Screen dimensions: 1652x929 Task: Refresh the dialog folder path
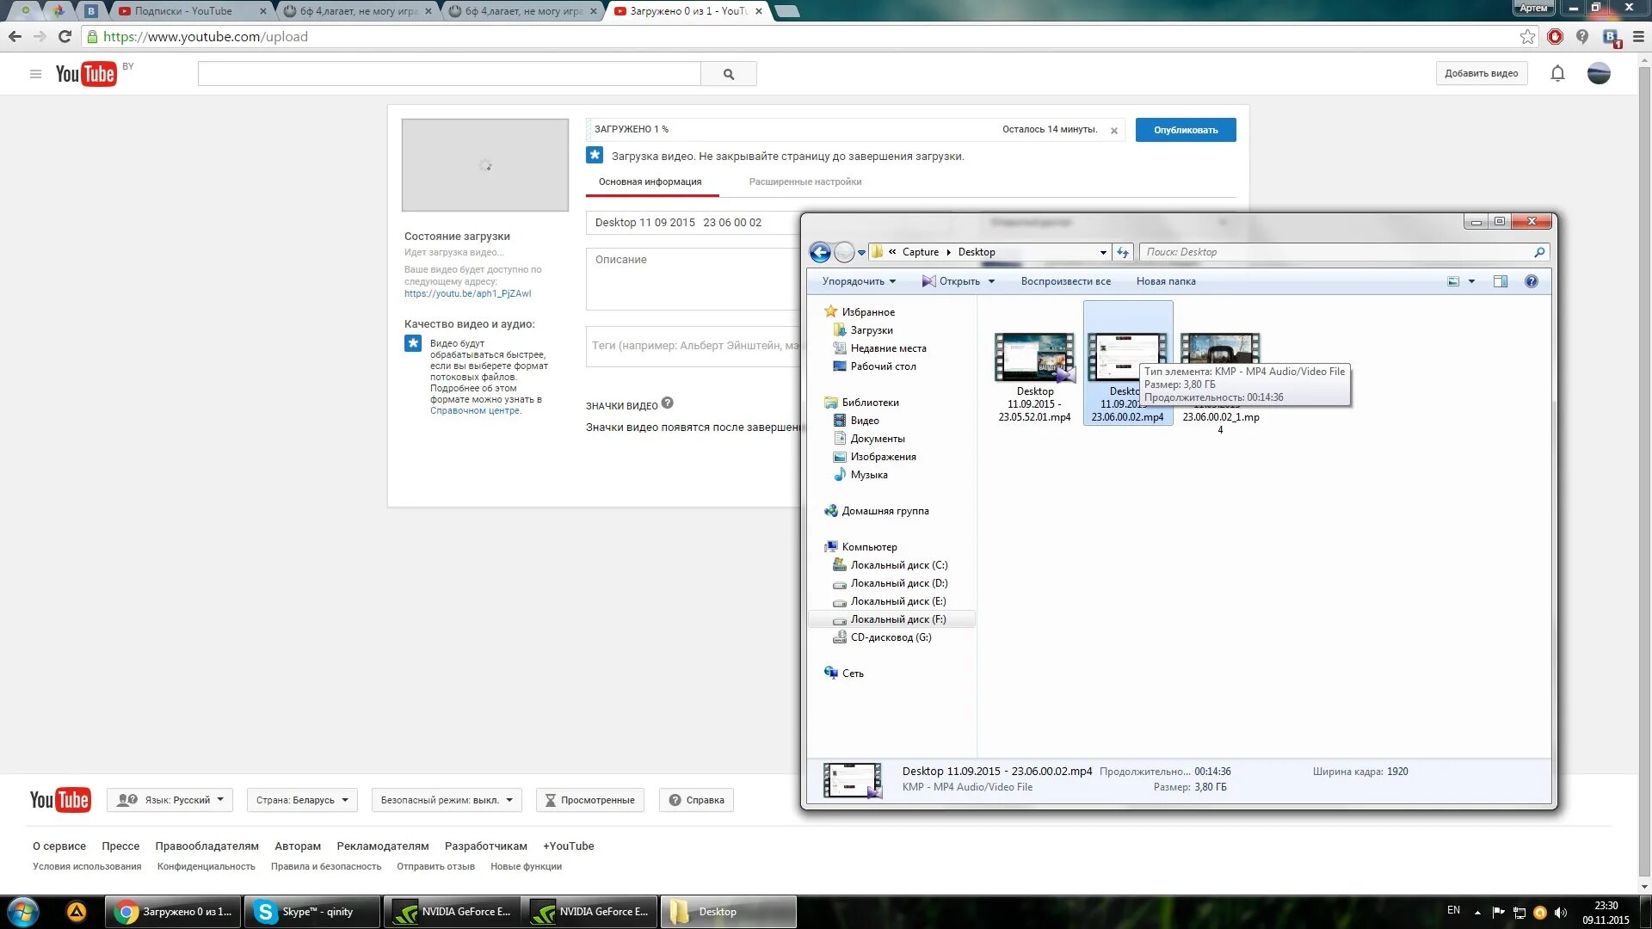click(x=1123, y=252)
